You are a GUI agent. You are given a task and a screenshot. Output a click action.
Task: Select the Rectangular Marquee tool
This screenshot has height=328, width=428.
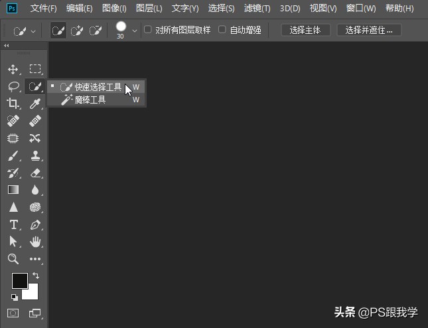[x=35, y=69]
